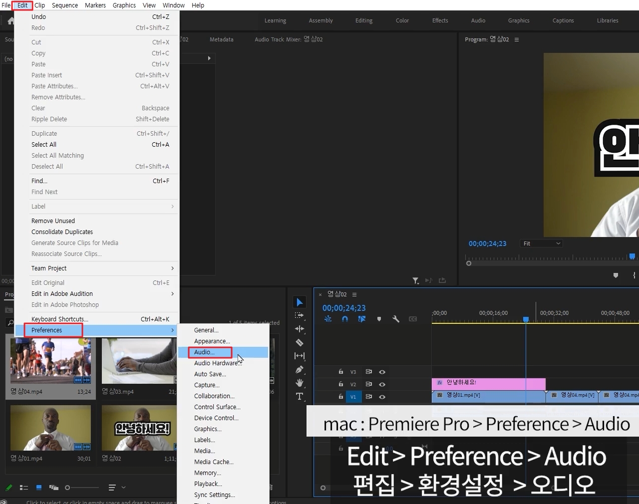Select 영상04.mp4 thumbnail in project panel
Image resolution: width=639 pixels, height=504 pixels.
point(51,361)
